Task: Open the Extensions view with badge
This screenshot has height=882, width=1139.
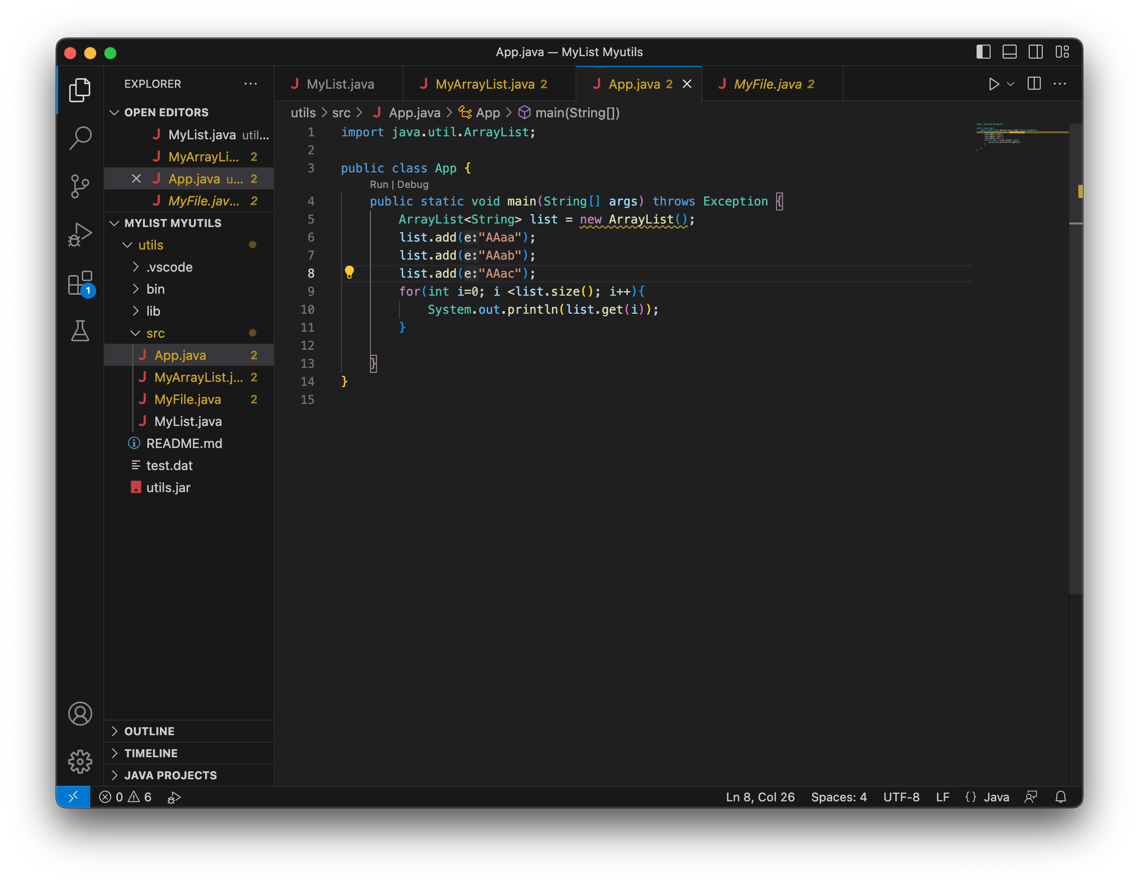Action: pyautogui.click(x=81, y=284)
